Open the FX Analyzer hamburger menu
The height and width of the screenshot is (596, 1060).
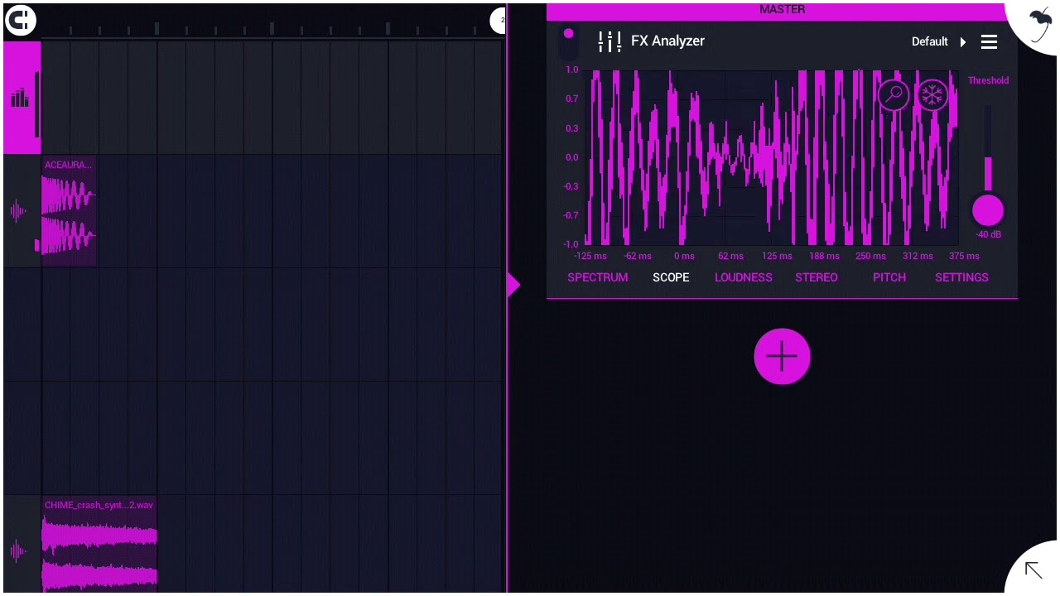pos(989,42)
